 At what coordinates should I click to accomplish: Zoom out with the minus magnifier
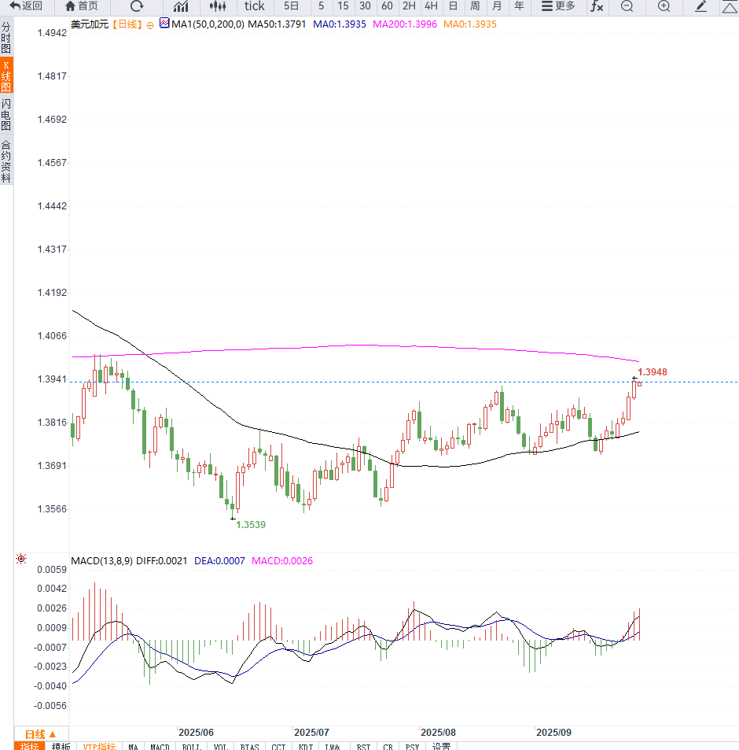click(x=627, y=6)
